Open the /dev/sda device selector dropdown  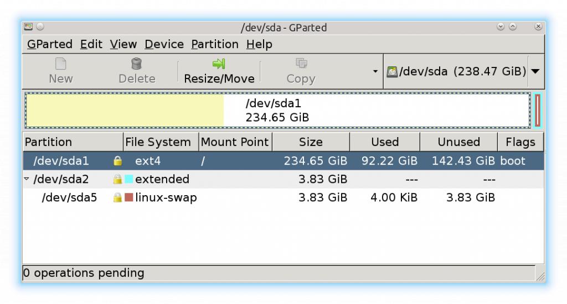(x=535, y=72)
